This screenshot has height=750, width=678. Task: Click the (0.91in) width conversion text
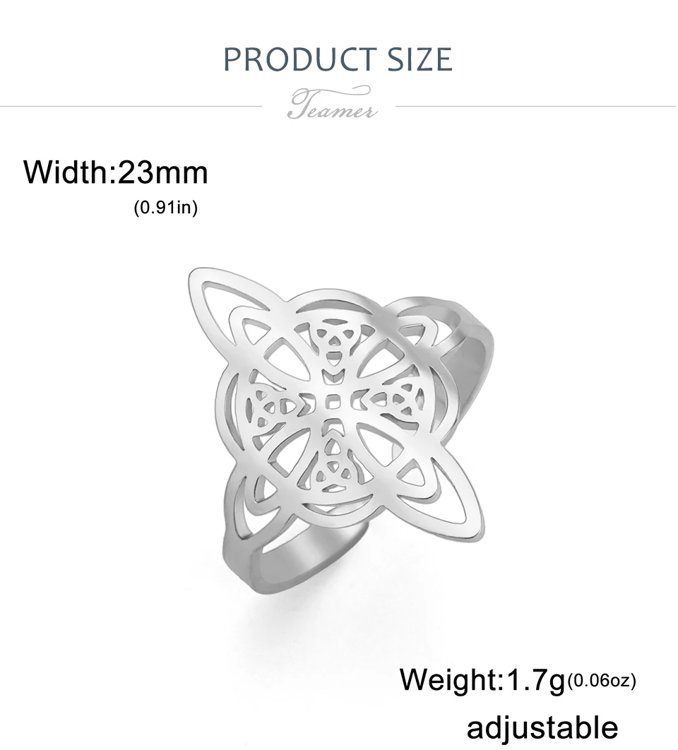165,208
